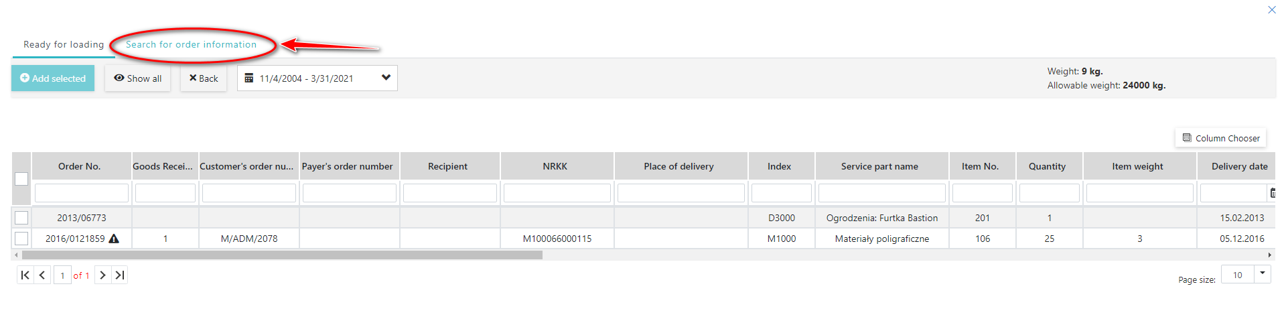Click the horizontal scrollbar under the table
1286x323 pixels.
tap(282, 255)
